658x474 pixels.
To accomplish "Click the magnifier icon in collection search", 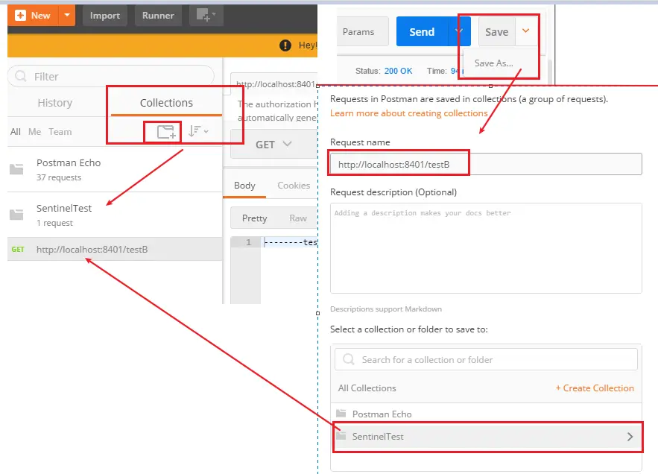I will pos(348,359).
